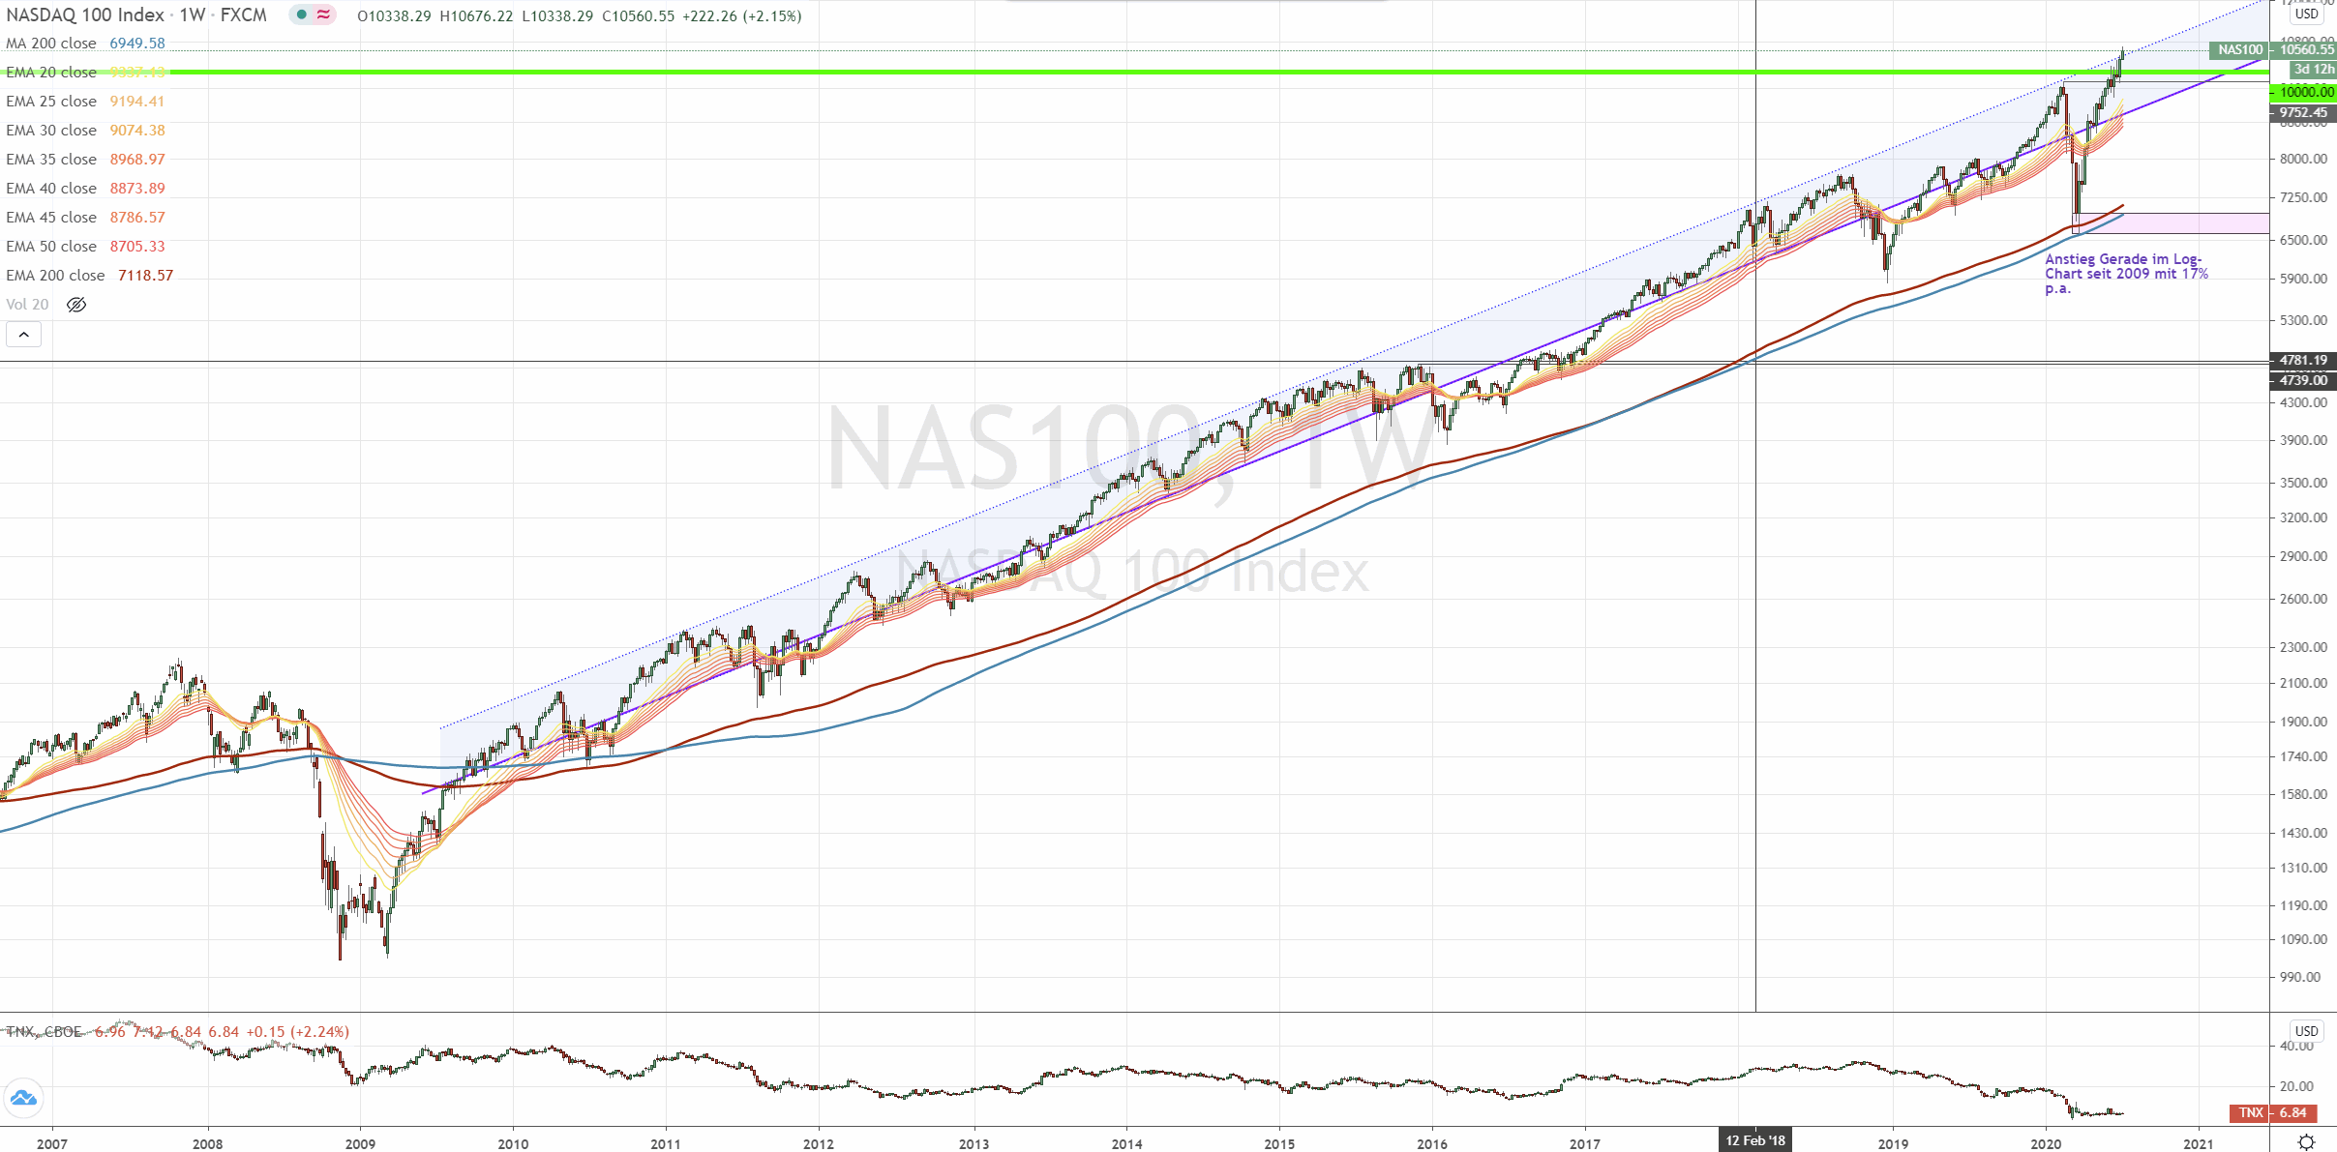The image size is (2337, 1152).
Task: Click the 2021 label on the time axis
Action: (2199, 1143)
